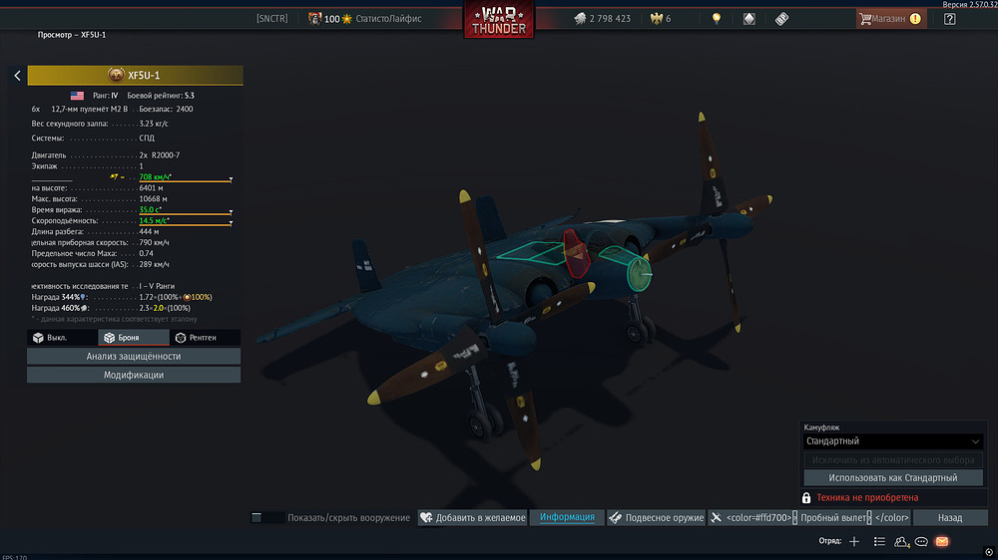
Task: Expand the turn time stat arrow
Action: pos(231,211)
